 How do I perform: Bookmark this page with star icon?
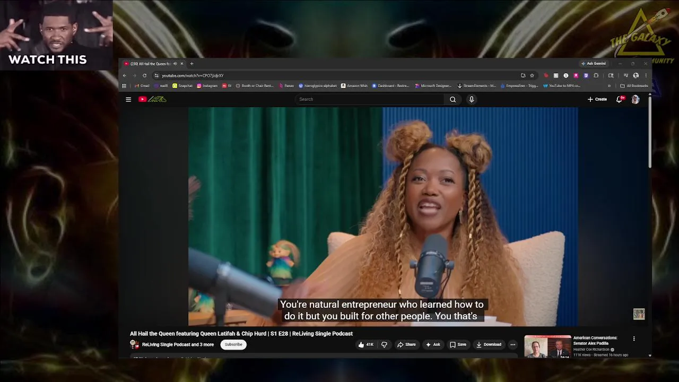pyautogui.click(x=532, y=75)
